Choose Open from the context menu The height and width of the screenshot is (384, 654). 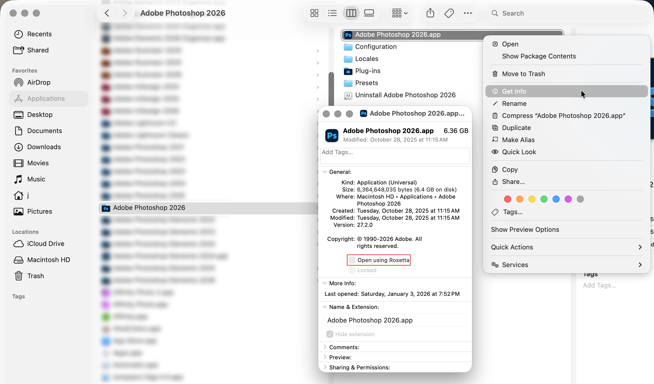pos(566,44)
